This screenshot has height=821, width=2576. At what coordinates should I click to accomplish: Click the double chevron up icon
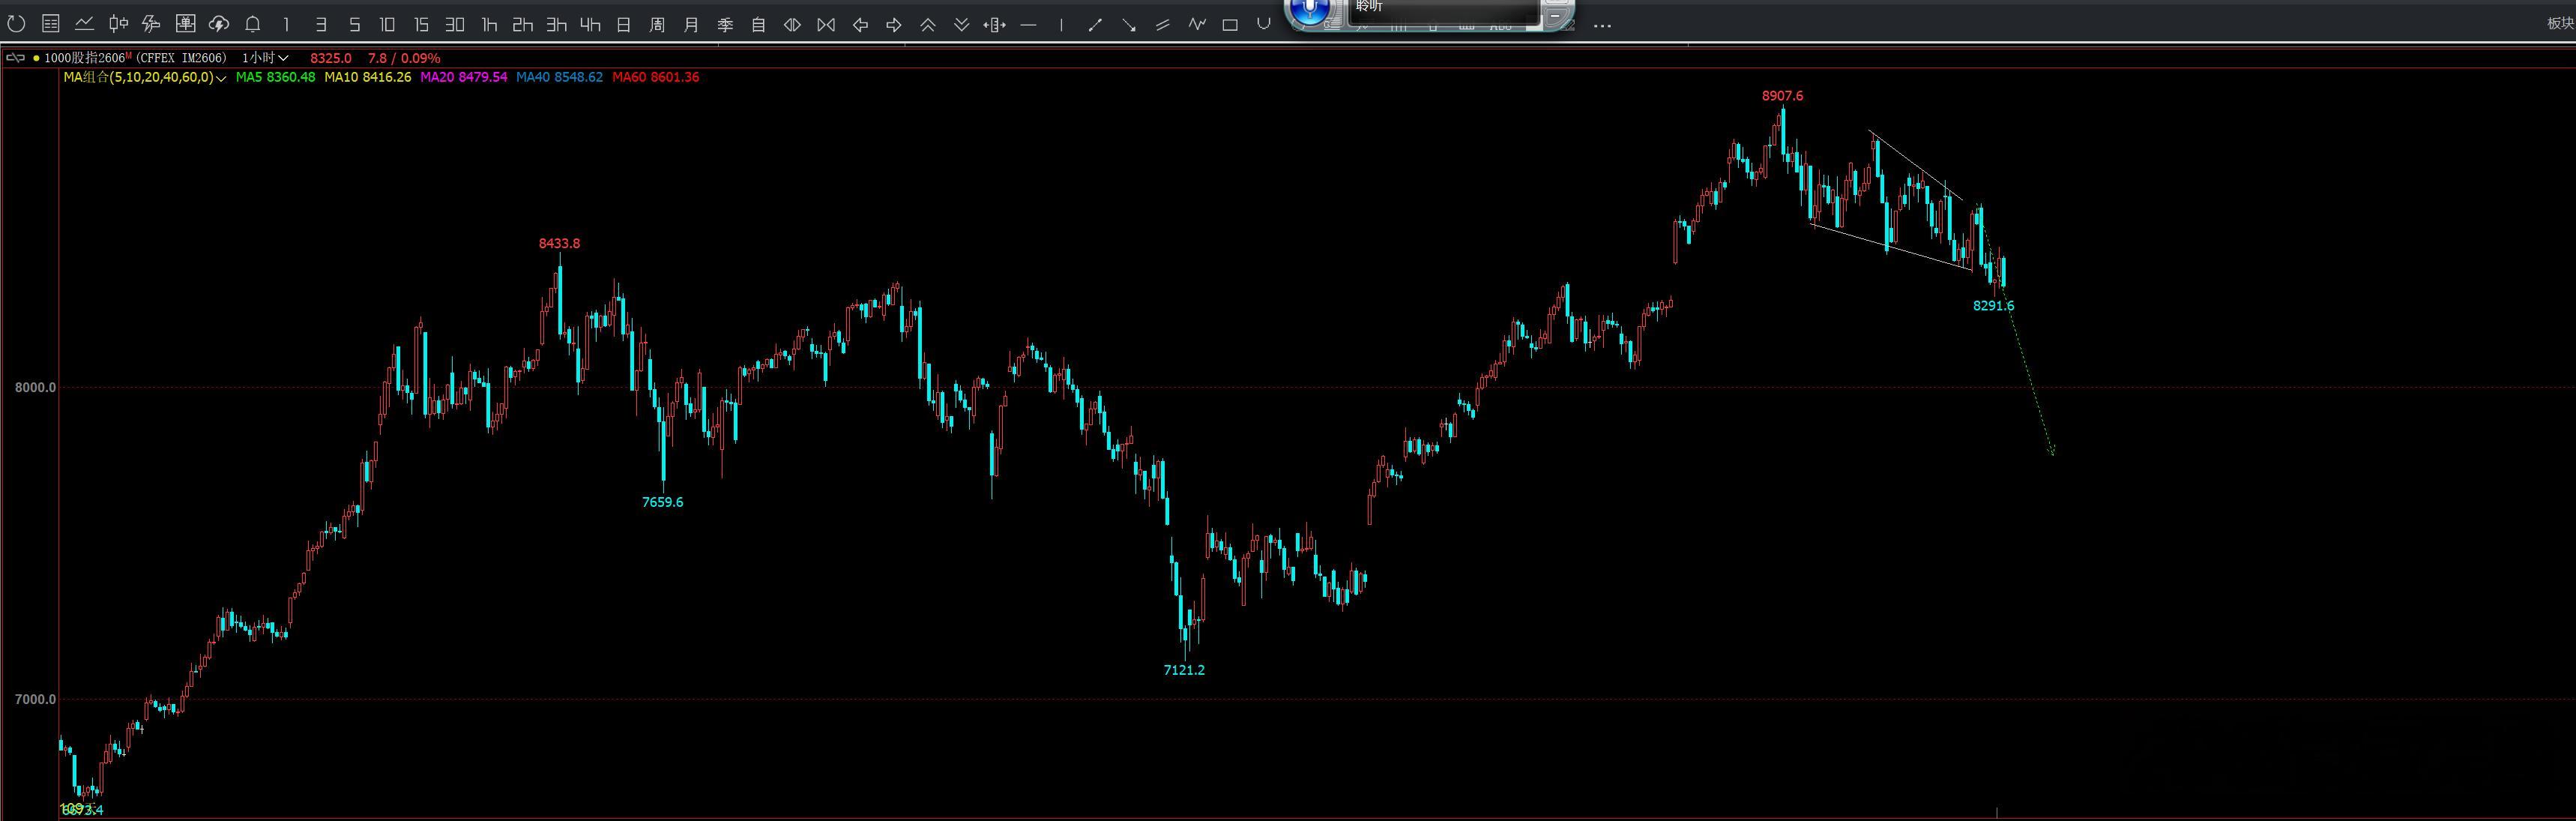[x=928, y=25]
